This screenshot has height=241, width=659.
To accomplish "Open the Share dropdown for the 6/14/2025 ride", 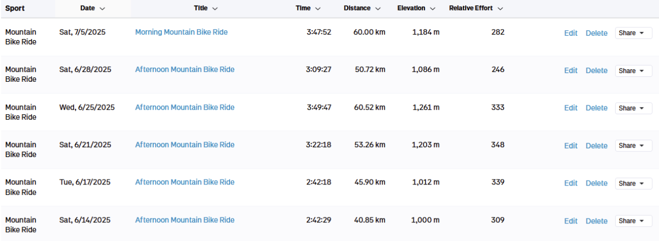I will tap(633, 221).
